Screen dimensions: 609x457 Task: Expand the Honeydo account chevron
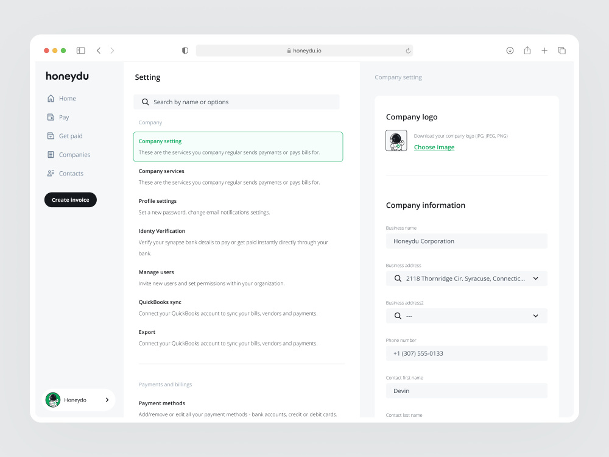click(x=107, y=400)
